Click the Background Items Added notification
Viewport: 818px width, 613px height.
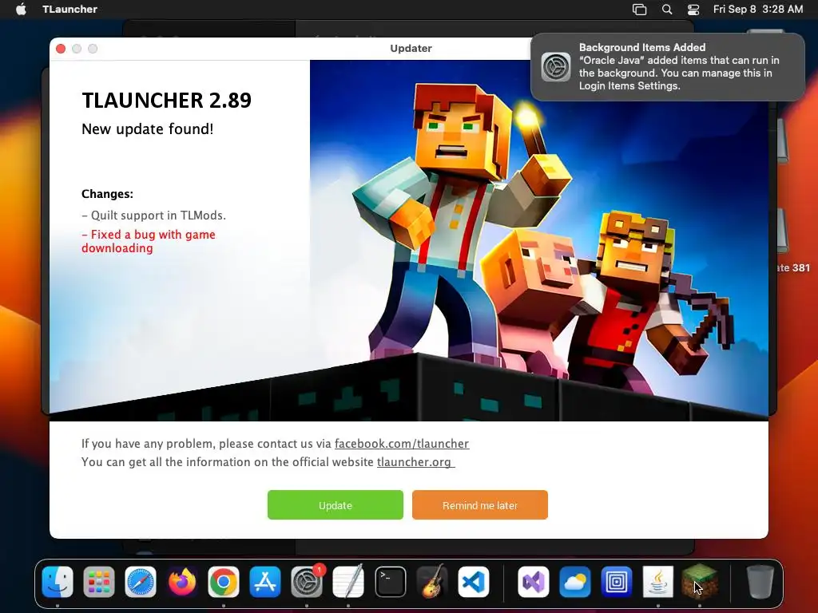(x=668, y=67)
